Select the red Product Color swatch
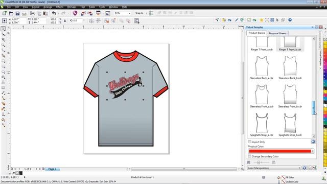 [280, 151]
